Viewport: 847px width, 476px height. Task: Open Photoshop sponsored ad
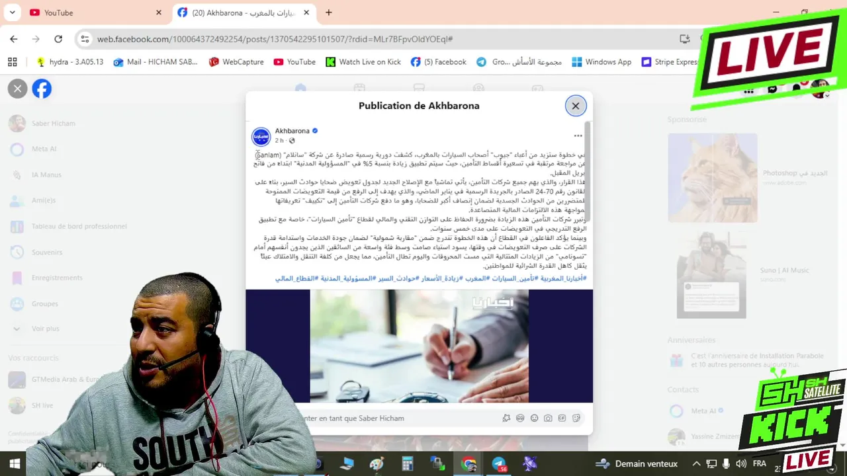pos(748,177)
